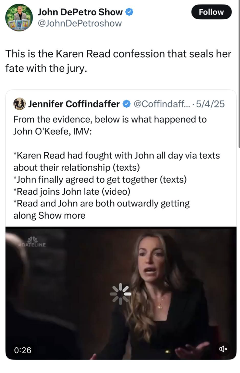Follow the John DePetro Show account
The image size is (240, 373).
click(x=211, y=12)
